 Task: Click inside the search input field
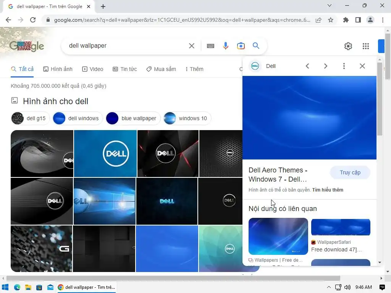127,46
